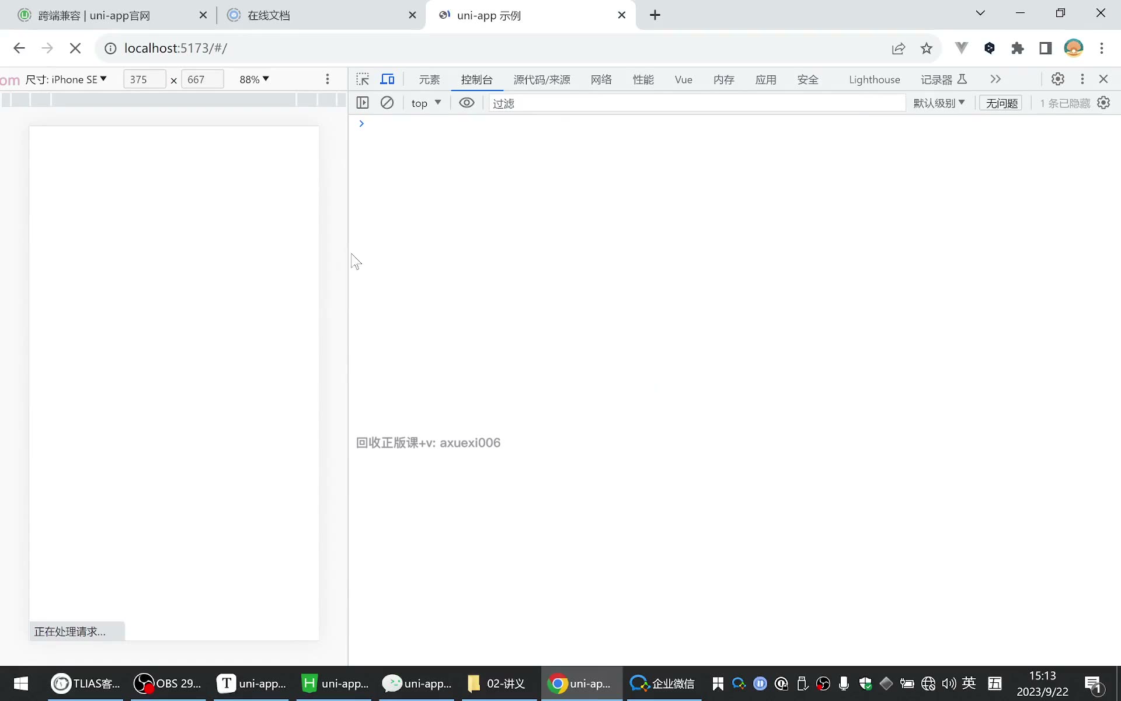Toggle the device toolbar icon
The width and height of the screenshot is (1121, 701).
tap(388, 79)
